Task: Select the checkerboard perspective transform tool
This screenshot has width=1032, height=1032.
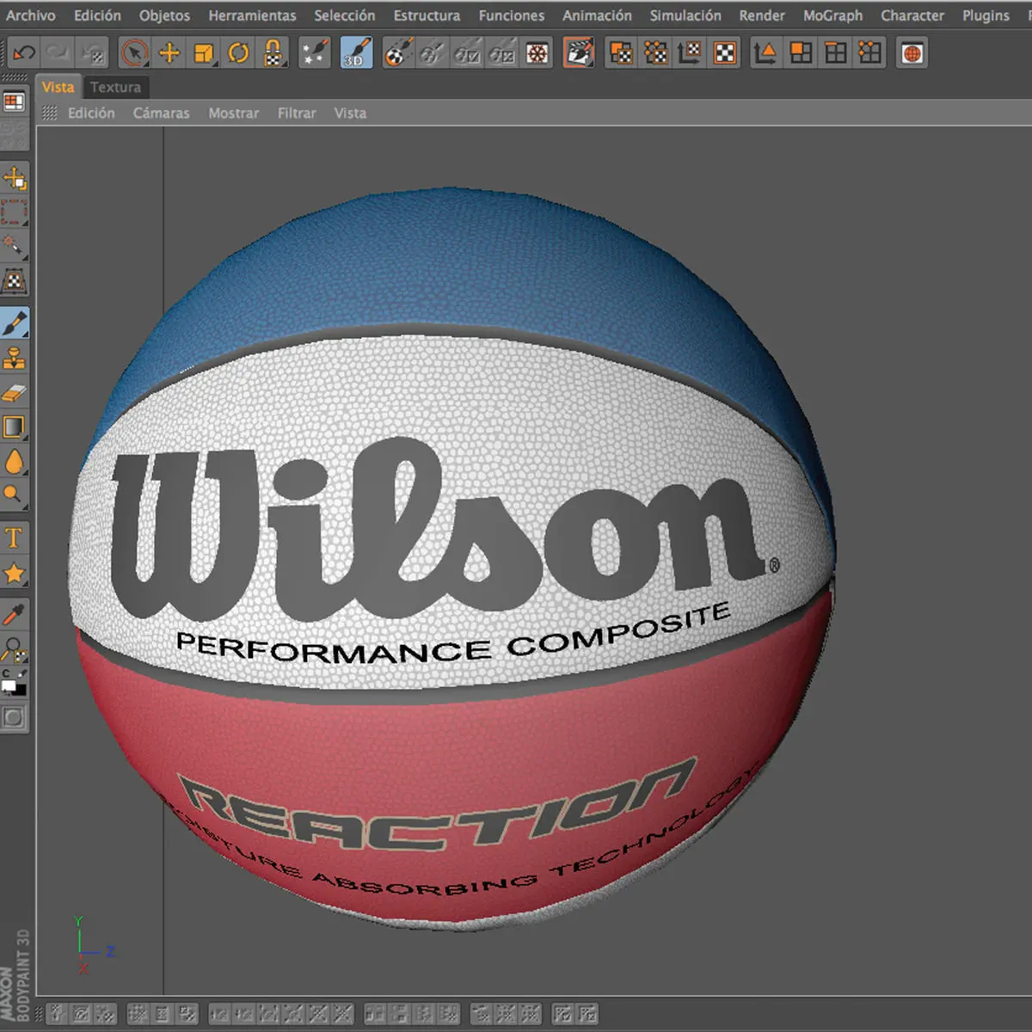Action: 15,280
